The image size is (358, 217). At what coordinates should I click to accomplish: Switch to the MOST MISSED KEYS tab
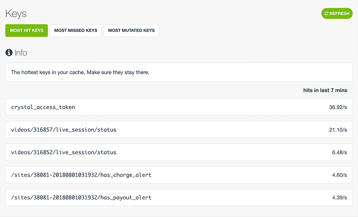76,30
